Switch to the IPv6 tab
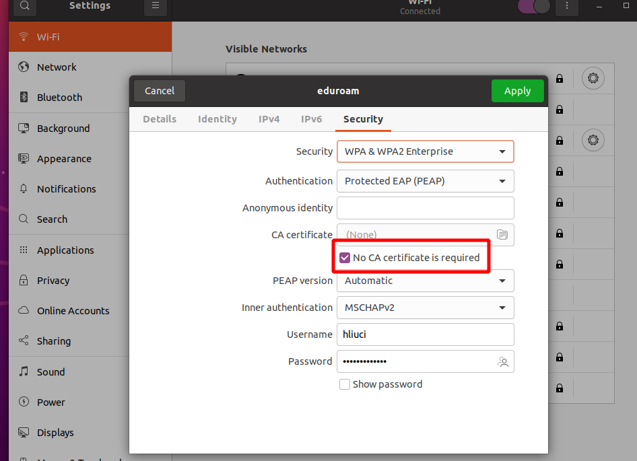This screenshot has height=461, width=637. pyautogui.click(x=311, y=119)
